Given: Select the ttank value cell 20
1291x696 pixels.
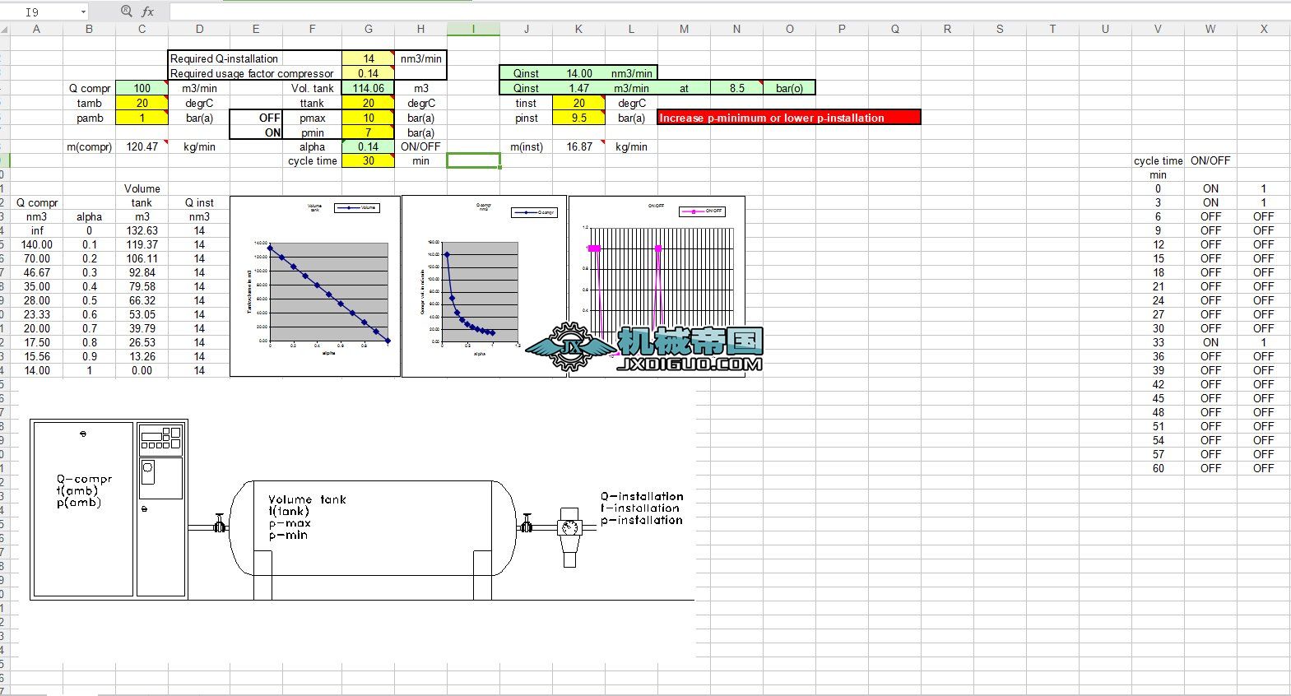Looking at the screenshot, I should [368, 103].
